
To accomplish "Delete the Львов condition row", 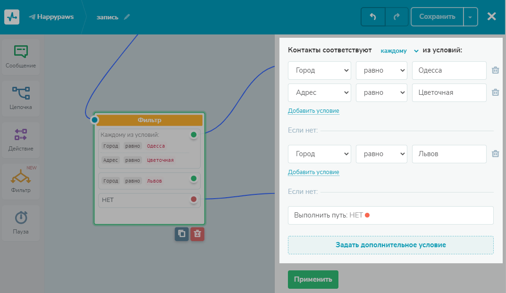I will tap(495, 154).
